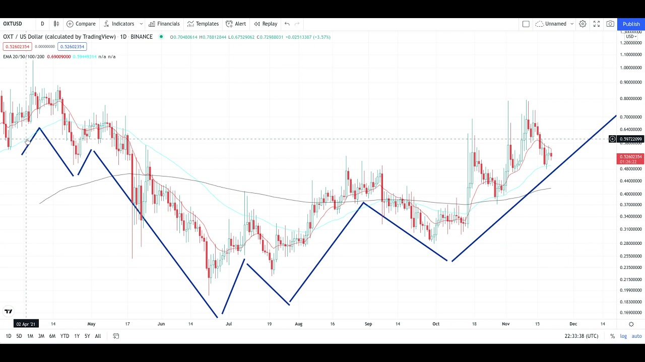Screen dimensions: 645x362
Task: Expand the Unnamed layout dropdown arrow
Action: (571, 24)
